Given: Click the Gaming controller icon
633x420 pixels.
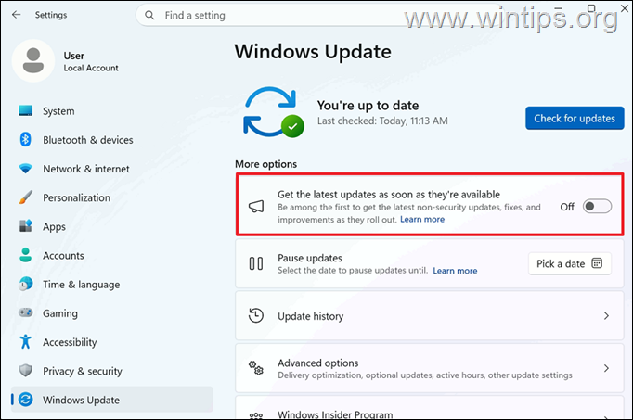Looking at the screenshot, I should (x=25, y=312).
